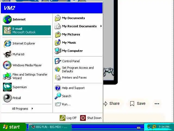Viewport: 174px width, 131px height.
Task: Click the Search magnifying glass icon
Action: [x=58, y=96]
